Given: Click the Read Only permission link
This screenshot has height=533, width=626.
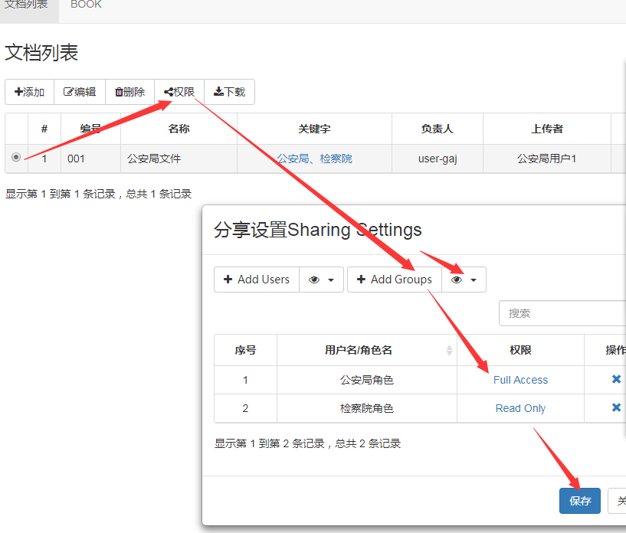Looking at the screenshot, I should click(x=520, y=408).
